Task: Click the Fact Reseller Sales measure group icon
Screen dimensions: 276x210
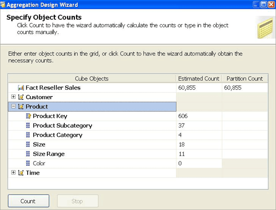Action: (x=20, y=88)
